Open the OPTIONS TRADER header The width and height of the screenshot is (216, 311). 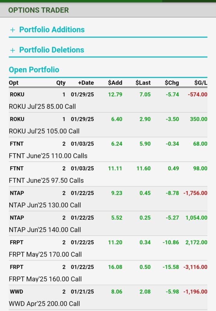tap(38, 10)
